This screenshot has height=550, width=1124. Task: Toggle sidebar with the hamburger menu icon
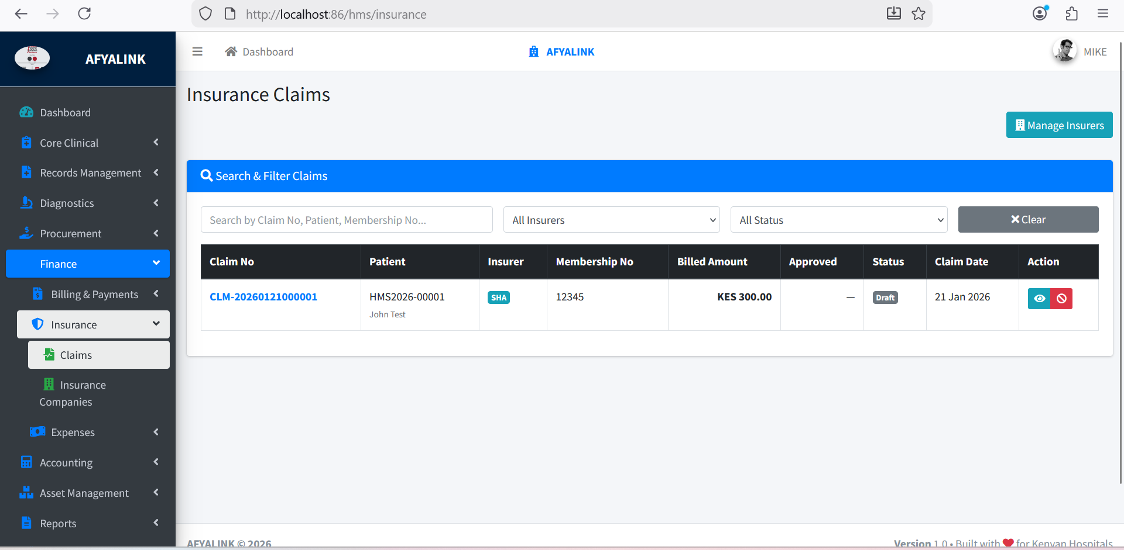pyautogui.click(x=197, y=51)
